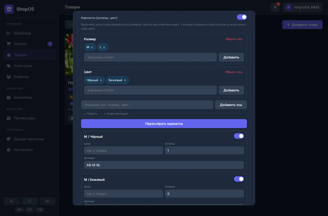The width and height of the screenshot is (328, 216).
Task: Focus the Название оси input field
Action: coord(147,105)
